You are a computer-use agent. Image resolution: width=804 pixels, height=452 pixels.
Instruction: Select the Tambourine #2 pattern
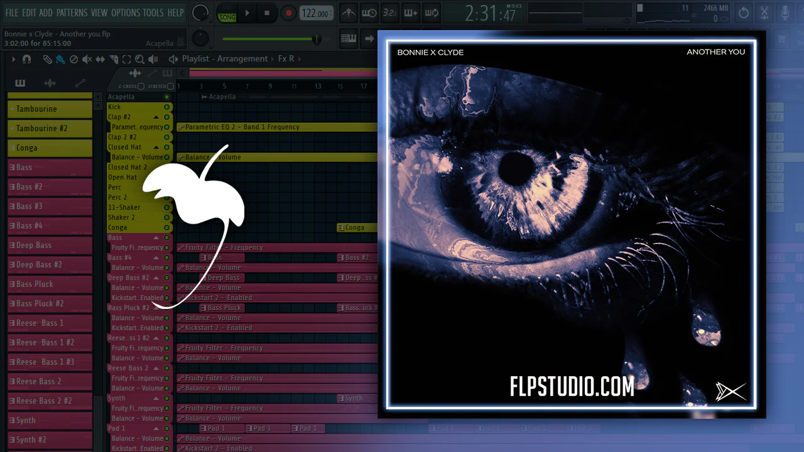pyautogui.click(x=50, y=128)
